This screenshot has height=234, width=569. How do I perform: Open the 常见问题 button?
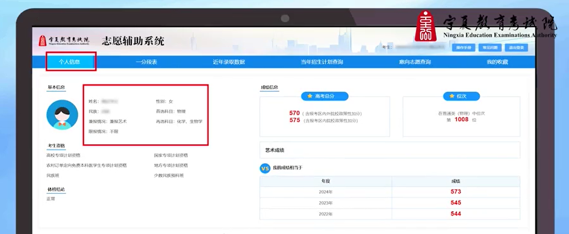[x=490, y=47]
